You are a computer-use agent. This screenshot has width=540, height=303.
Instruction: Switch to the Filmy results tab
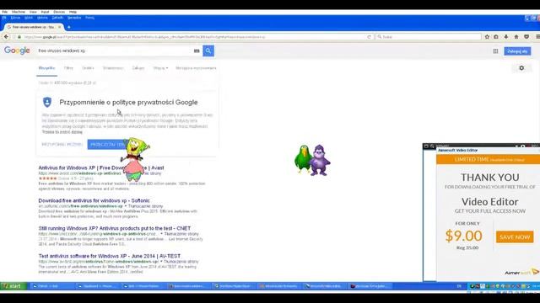[x=68, y=68]
